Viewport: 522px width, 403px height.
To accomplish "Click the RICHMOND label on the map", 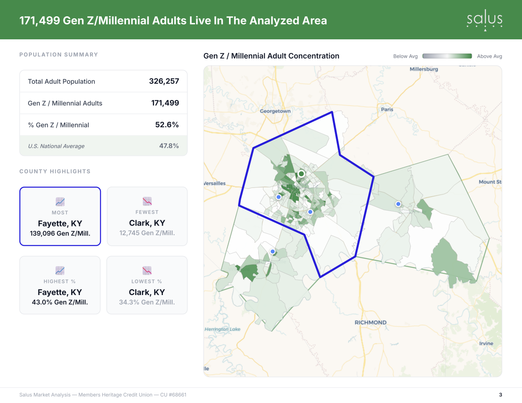I will [370, 323].
